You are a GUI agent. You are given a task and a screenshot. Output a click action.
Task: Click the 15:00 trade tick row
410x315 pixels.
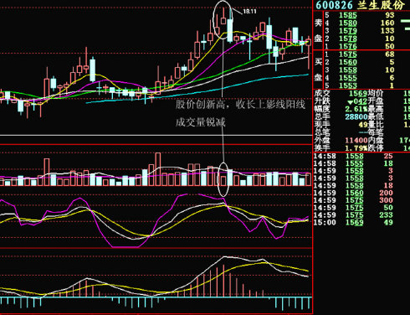[x=353, y=223]
